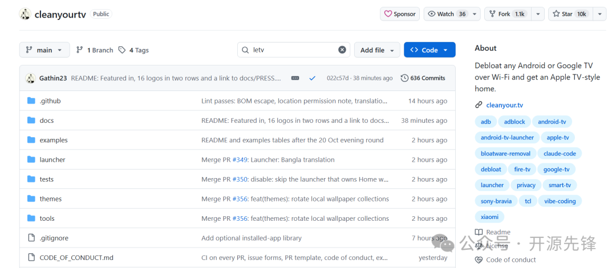Expand the Fork options dropdown arrow
616x268 pixels.
tap(538, 14)
